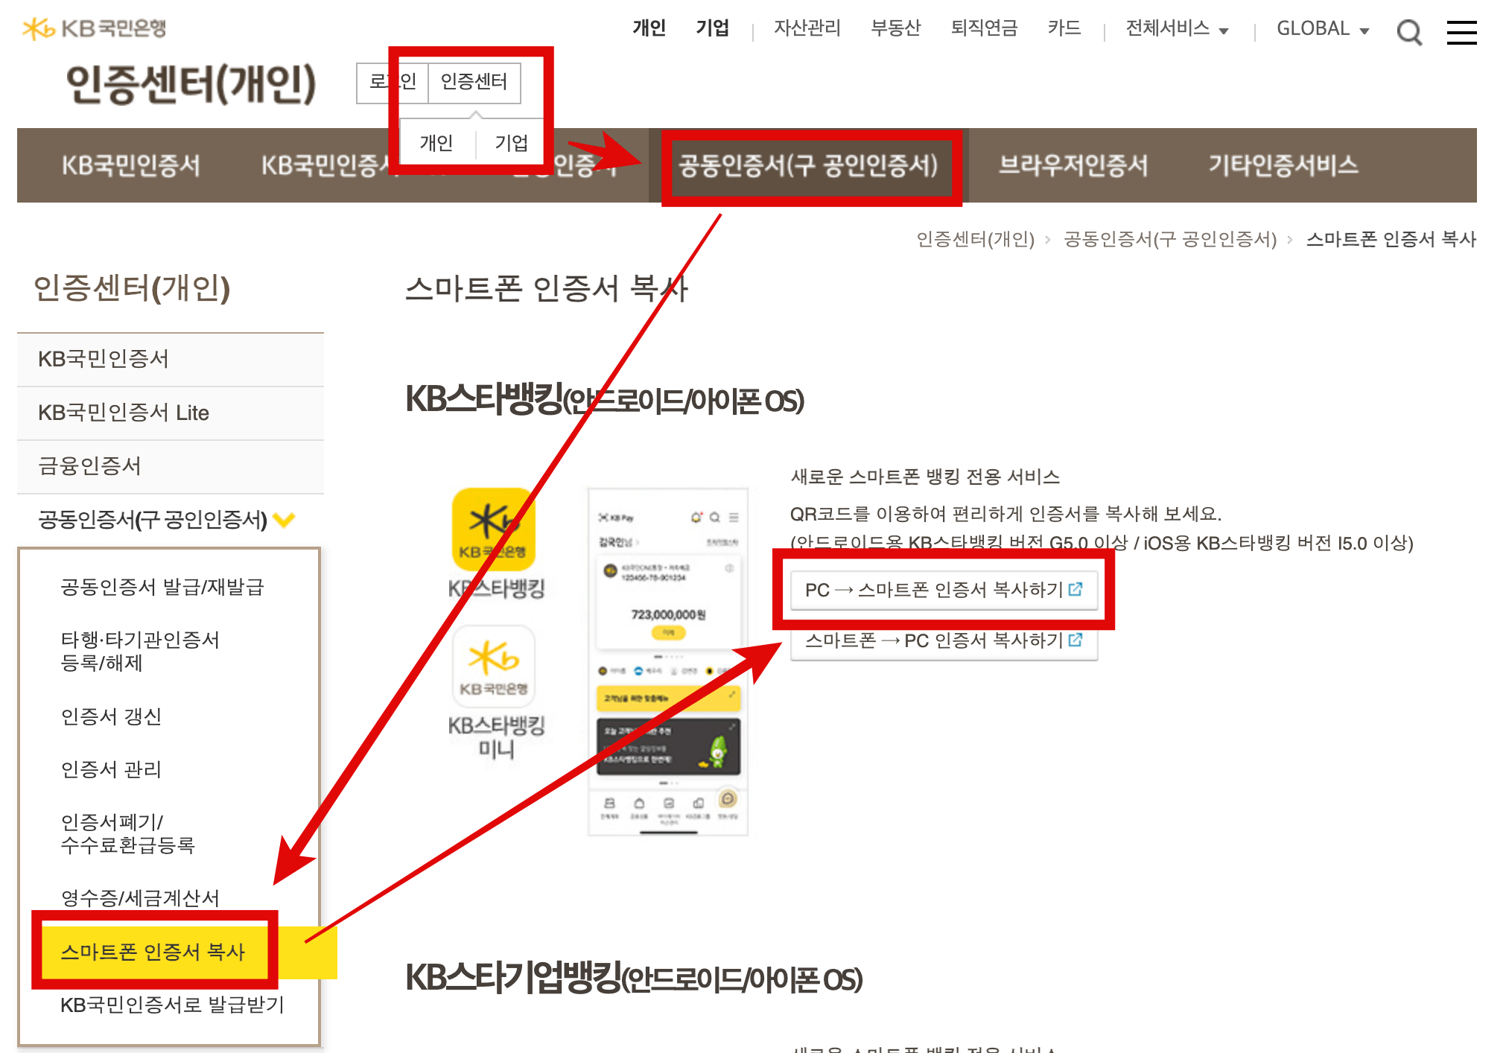This screenshot has height=1053, width=1506.
Task: Click the KB스타뱅킹(안드로이드/아이폰 OS) heading
Action: point(605,400)
